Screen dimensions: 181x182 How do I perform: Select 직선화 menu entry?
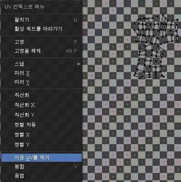42,95
